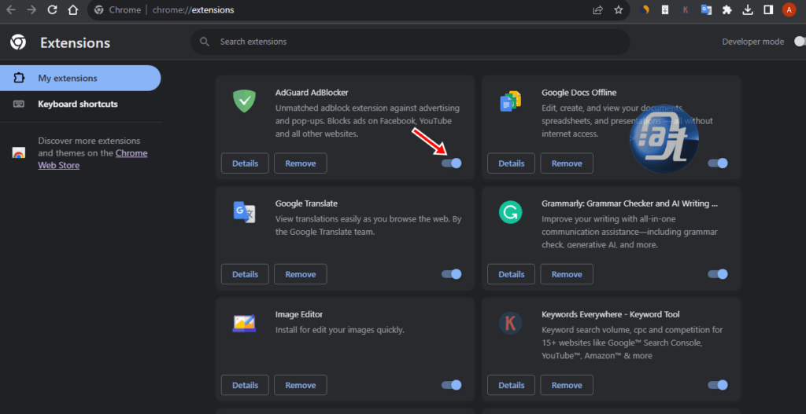Click the 'AdGuard AdBlocker' title text

click(x=312, y=93)
